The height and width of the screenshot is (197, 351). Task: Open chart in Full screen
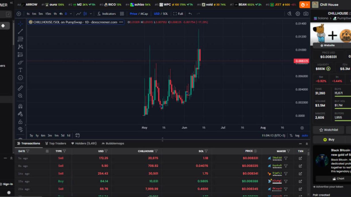click(178, 14)
